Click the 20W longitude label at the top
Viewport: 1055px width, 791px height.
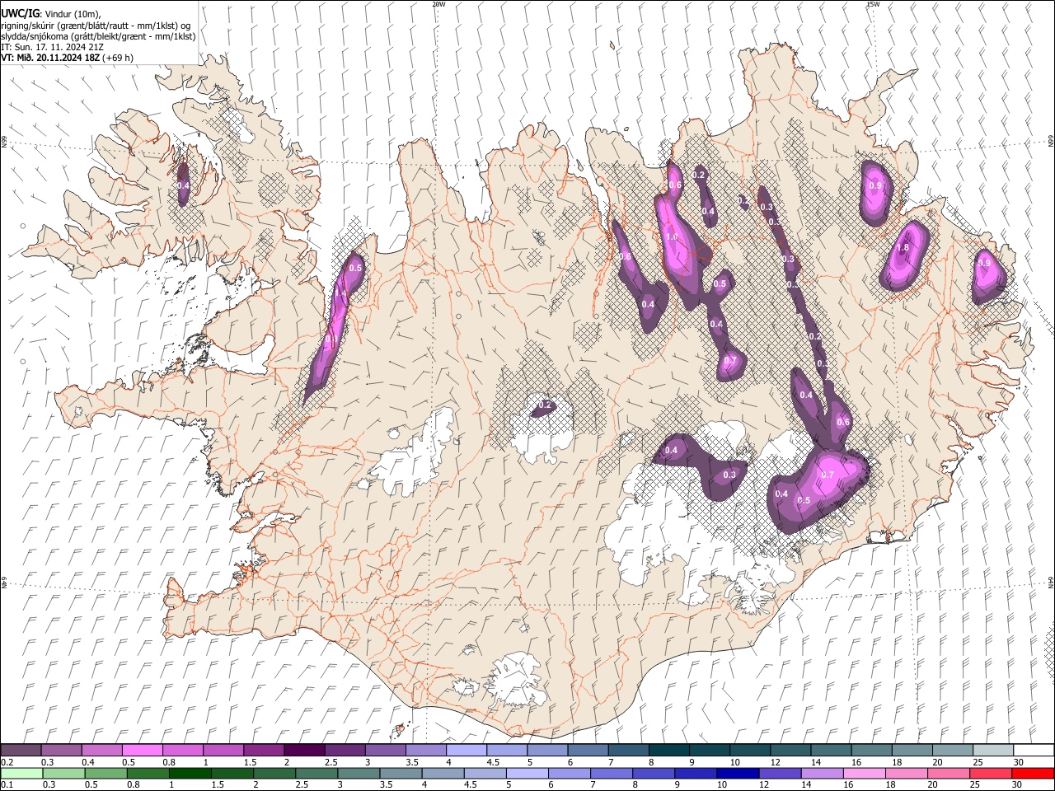[438, 4]
